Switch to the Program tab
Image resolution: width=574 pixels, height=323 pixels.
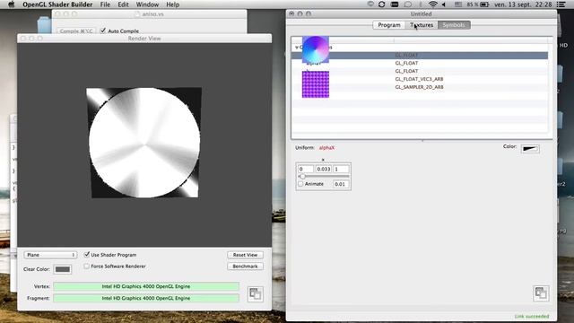(388, 25)
